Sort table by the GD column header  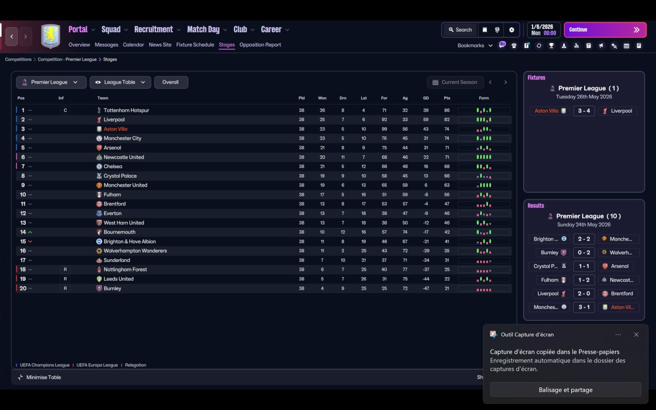(426, 98)
